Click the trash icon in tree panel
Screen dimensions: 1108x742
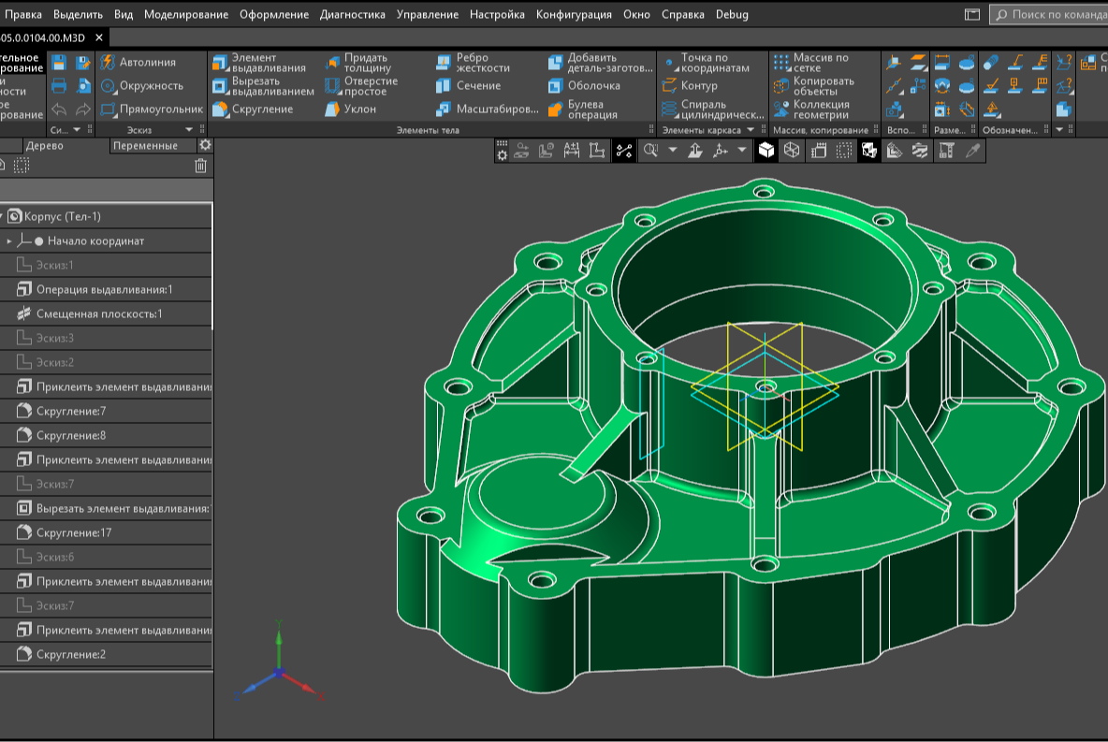coord(200,166)
